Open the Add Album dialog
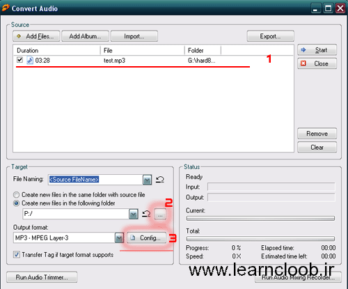The image size is (348, 289). tap(85, 36)
